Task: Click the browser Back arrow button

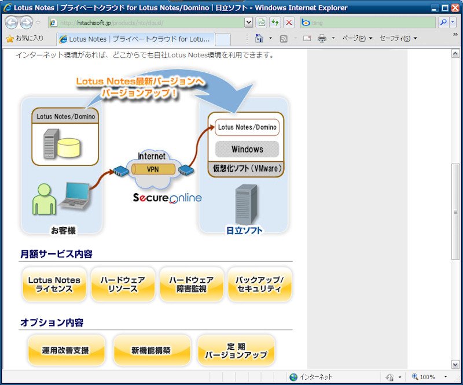Action: pos(11,23)
